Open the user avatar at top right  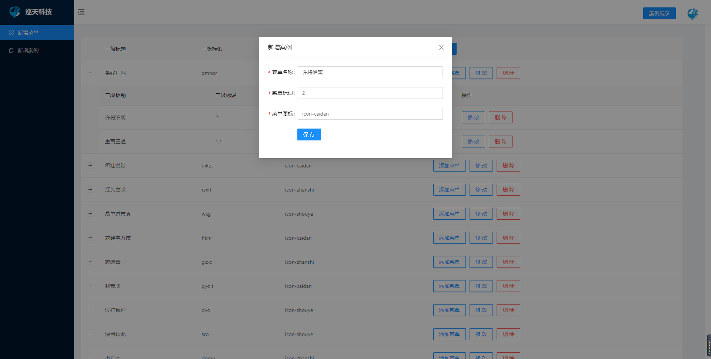pyautogui.click(x=693, y=13)
